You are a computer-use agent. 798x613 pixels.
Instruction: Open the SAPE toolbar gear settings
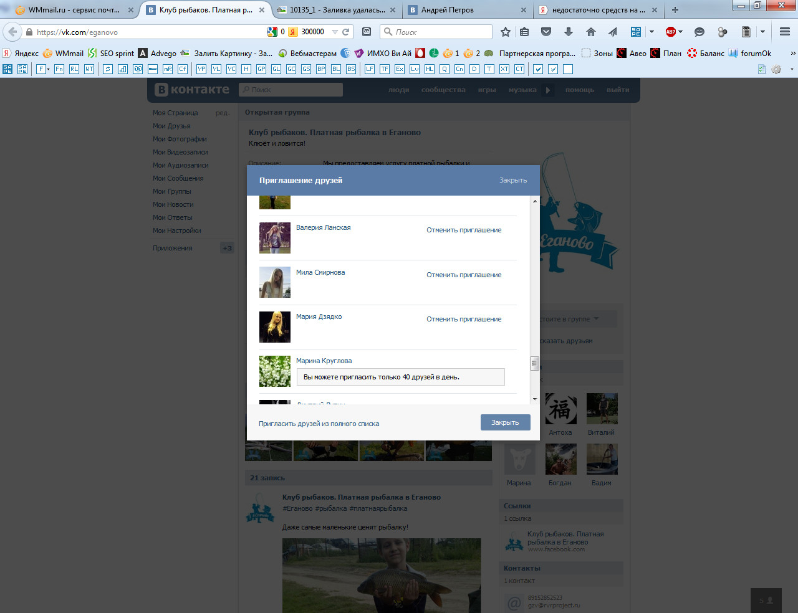point(776,69)
